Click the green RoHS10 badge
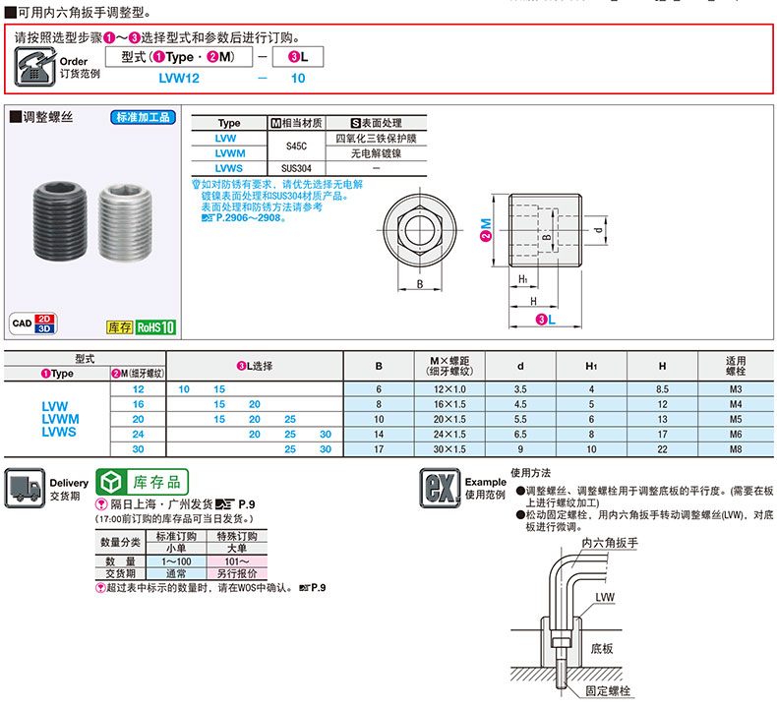This screenshot has height=707, width=777. pyautogui.click(x=155, y=326)
